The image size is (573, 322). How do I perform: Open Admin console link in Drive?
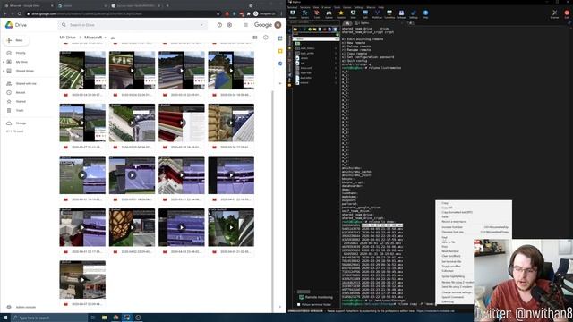click(26, 307)
